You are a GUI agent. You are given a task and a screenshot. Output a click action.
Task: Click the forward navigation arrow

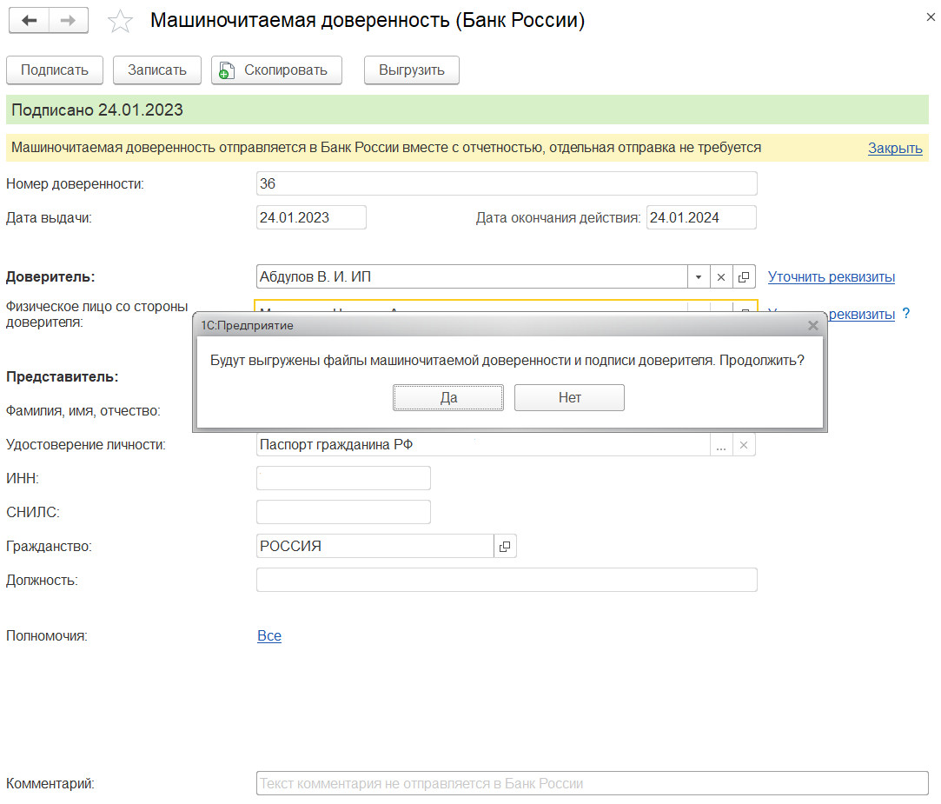68,21
